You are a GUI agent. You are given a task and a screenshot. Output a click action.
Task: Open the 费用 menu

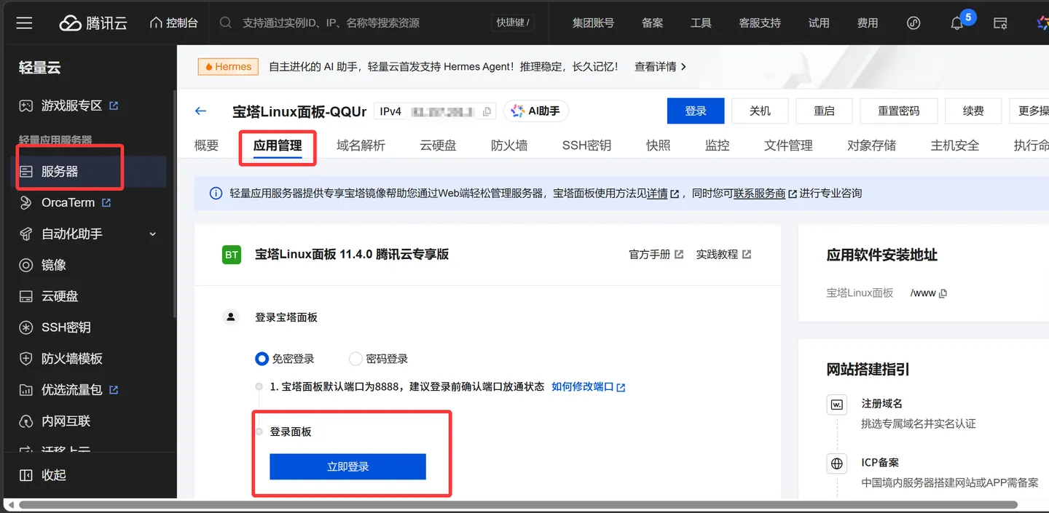(867, 23)
